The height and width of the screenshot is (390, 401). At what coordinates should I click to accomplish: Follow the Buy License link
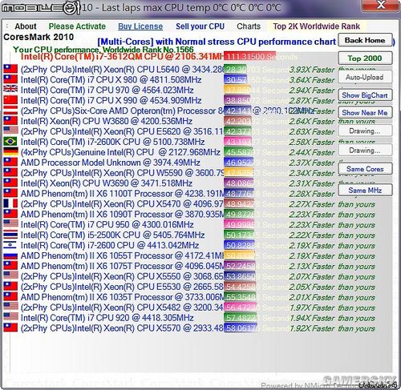pyautogui.click(x=140, y=26)
